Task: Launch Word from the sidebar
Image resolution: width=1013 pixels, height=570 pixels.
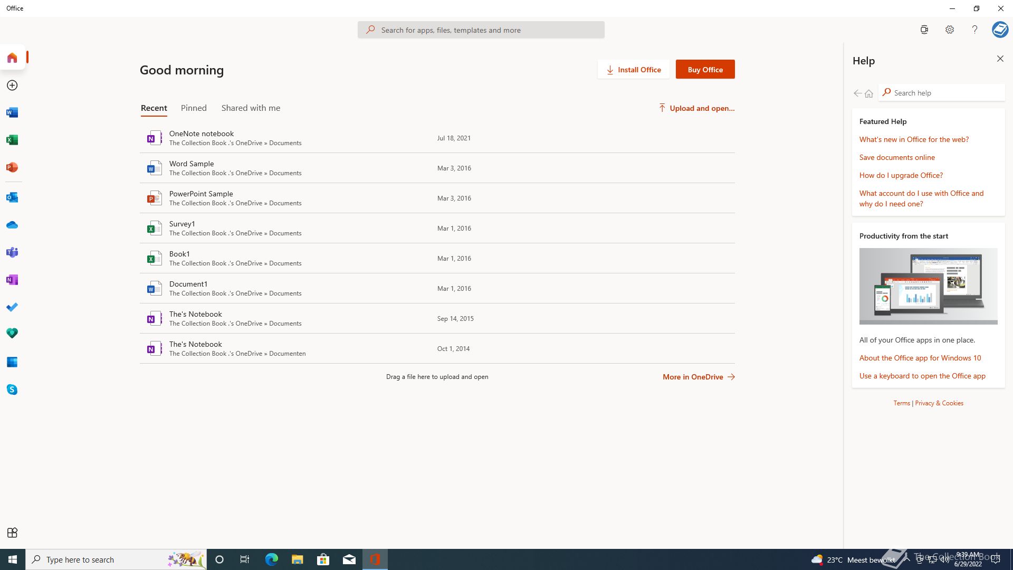Action: pos(12,112)
